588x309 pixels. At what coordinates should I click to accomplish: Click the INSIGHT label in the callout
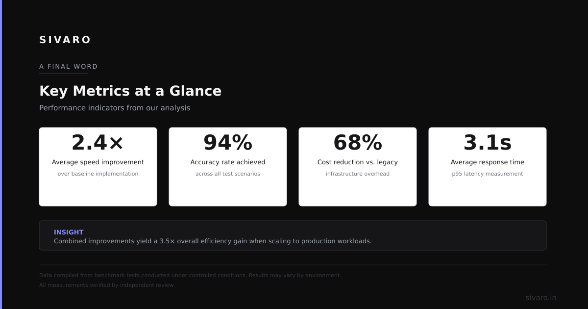[69, 232]
